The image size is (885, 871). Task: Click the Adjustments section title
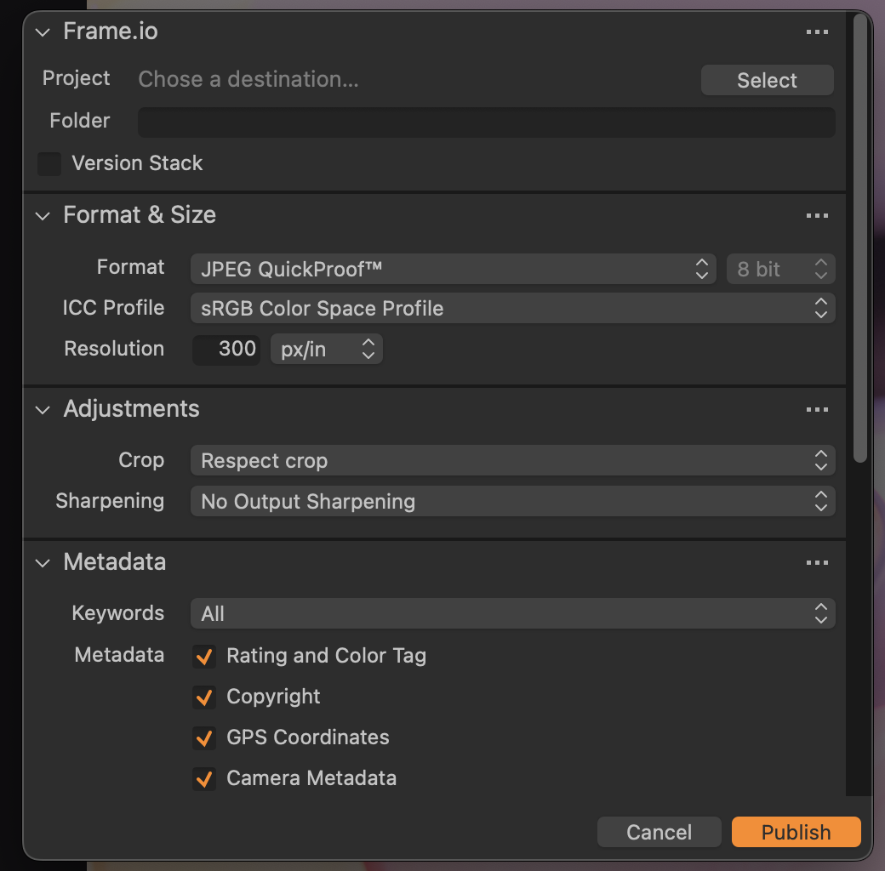132,409
